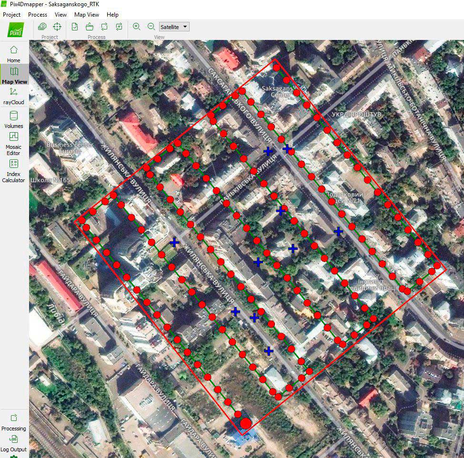
Task: Open the Processing panel
Action: pyautogui.click(x=14, y=422)
